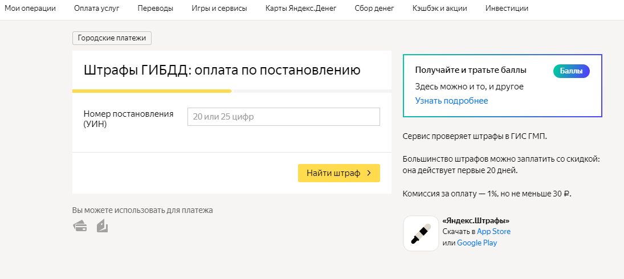Open the Переводы menu item

point(155,9)
